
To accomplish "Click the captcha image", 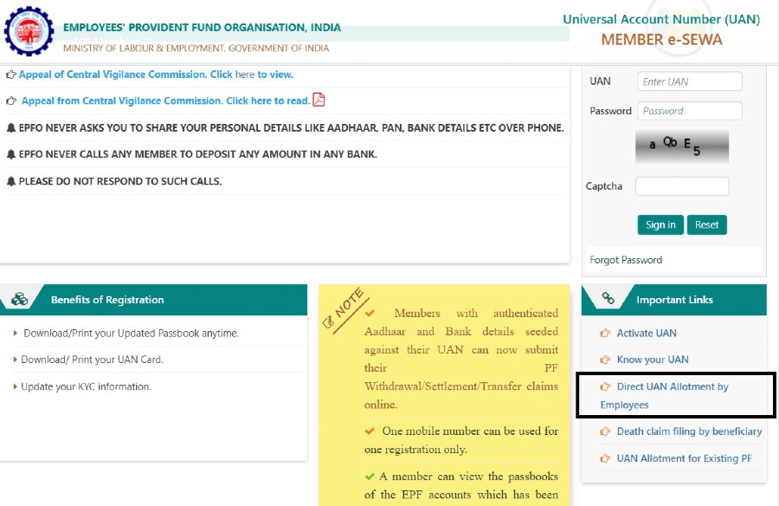I will 682,146.
